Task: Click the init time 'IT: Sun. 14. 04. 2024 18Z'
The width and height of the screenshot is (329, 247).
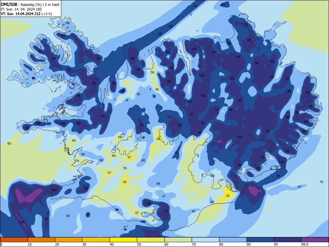Action: (21, 9)
